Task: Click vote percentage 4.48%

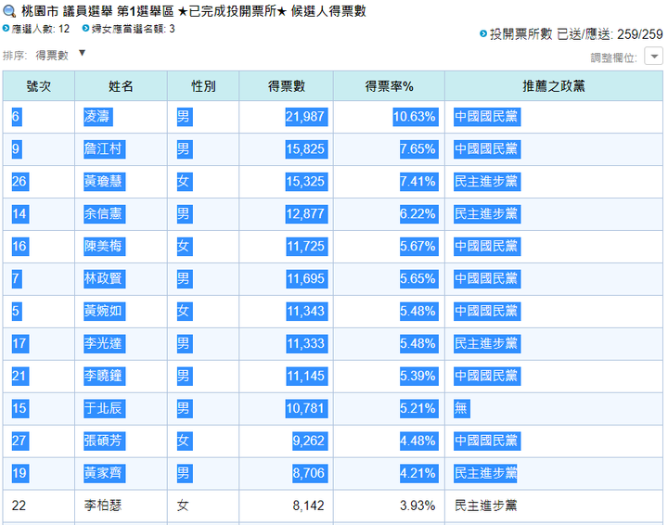Action: pyautogui.click(x=419, y=441)
